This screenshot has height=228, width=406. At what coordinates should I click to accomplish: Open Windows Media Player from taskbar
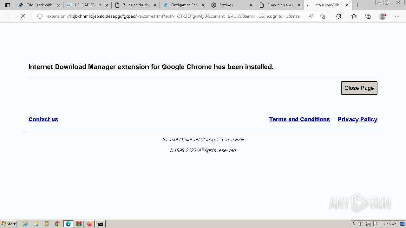47,224
